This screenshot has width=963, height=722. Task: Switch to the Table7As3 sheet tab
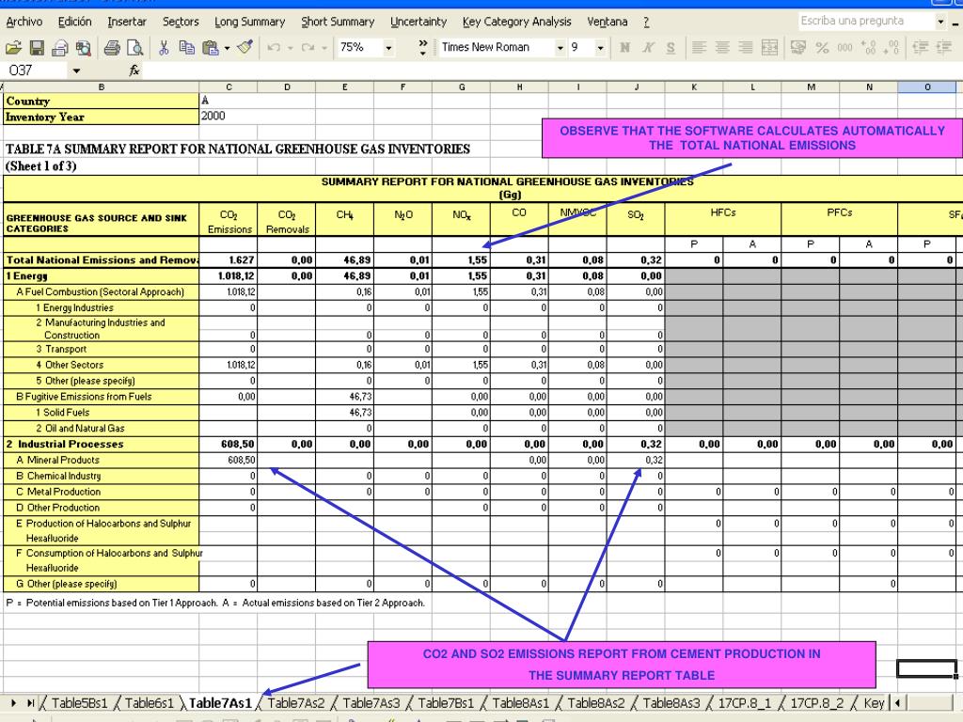pyautogui.click(x=371, y=703)
